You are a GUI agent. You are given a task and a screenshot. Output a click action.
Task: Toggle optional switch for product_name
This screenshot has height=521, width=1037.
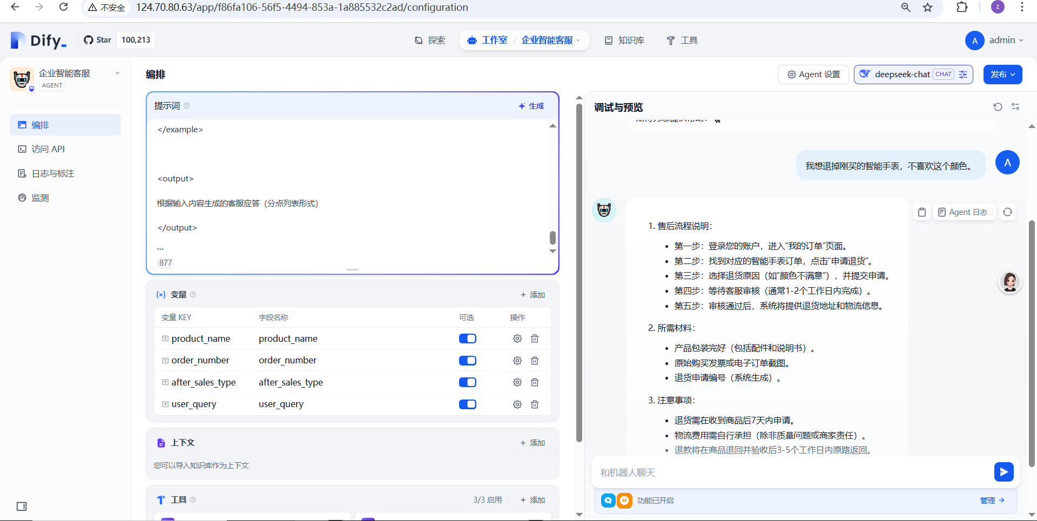pos(468,339)
